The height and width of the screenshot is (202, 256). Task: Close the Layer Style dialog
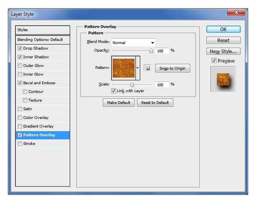(236, 12)
